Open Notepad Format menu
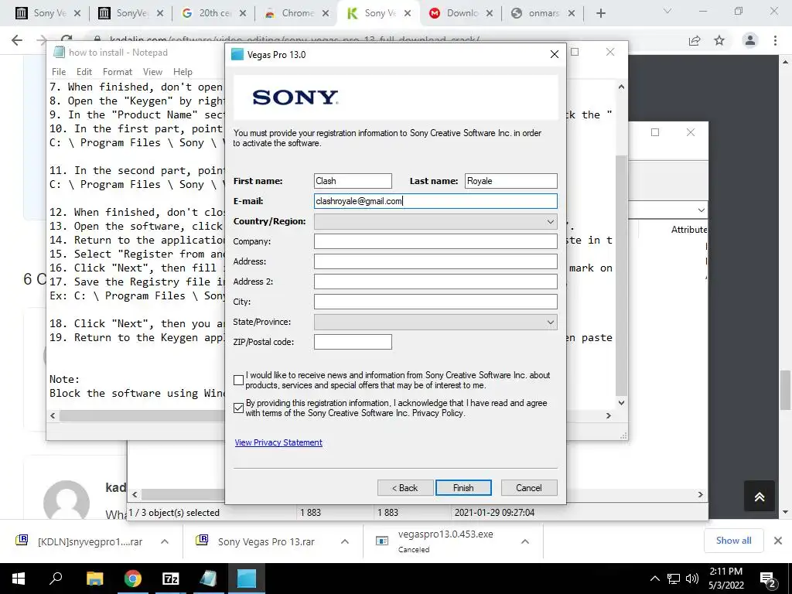 point(118,72)
